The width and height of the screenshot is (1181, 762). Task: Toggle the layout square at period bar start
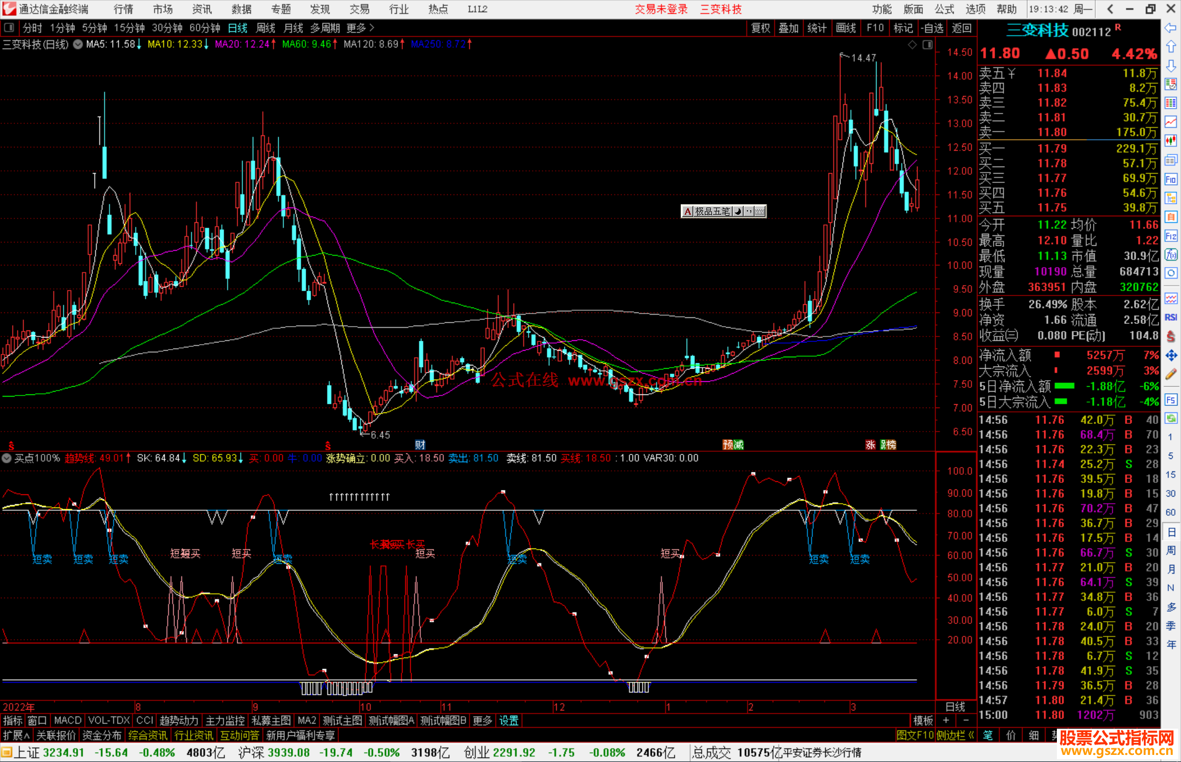click(9, 28)
